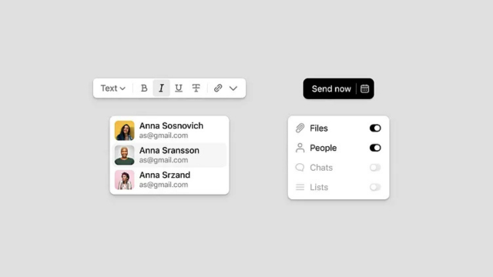Insert a link with the chain icon
Viewport: 493px width, 277px height.
[218, 88]
